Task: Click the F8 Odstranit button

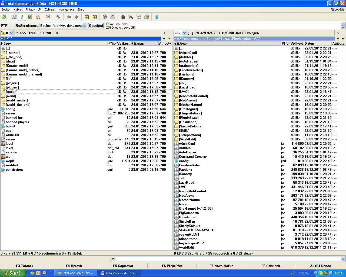Action: tap(271, 266)
